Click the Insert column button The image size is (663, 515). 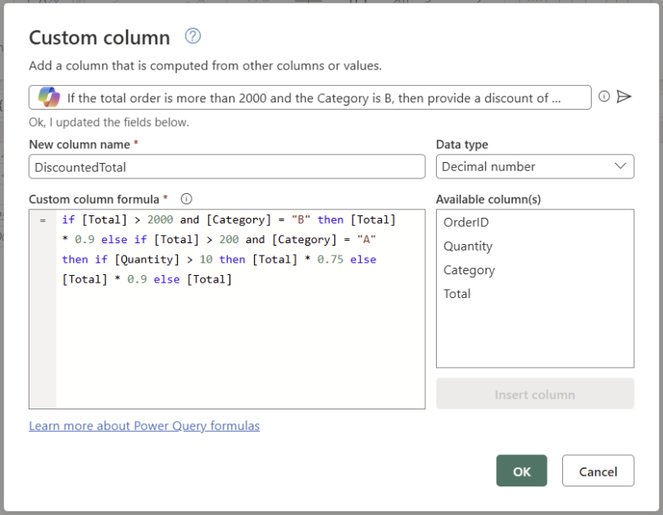[534, 394]
